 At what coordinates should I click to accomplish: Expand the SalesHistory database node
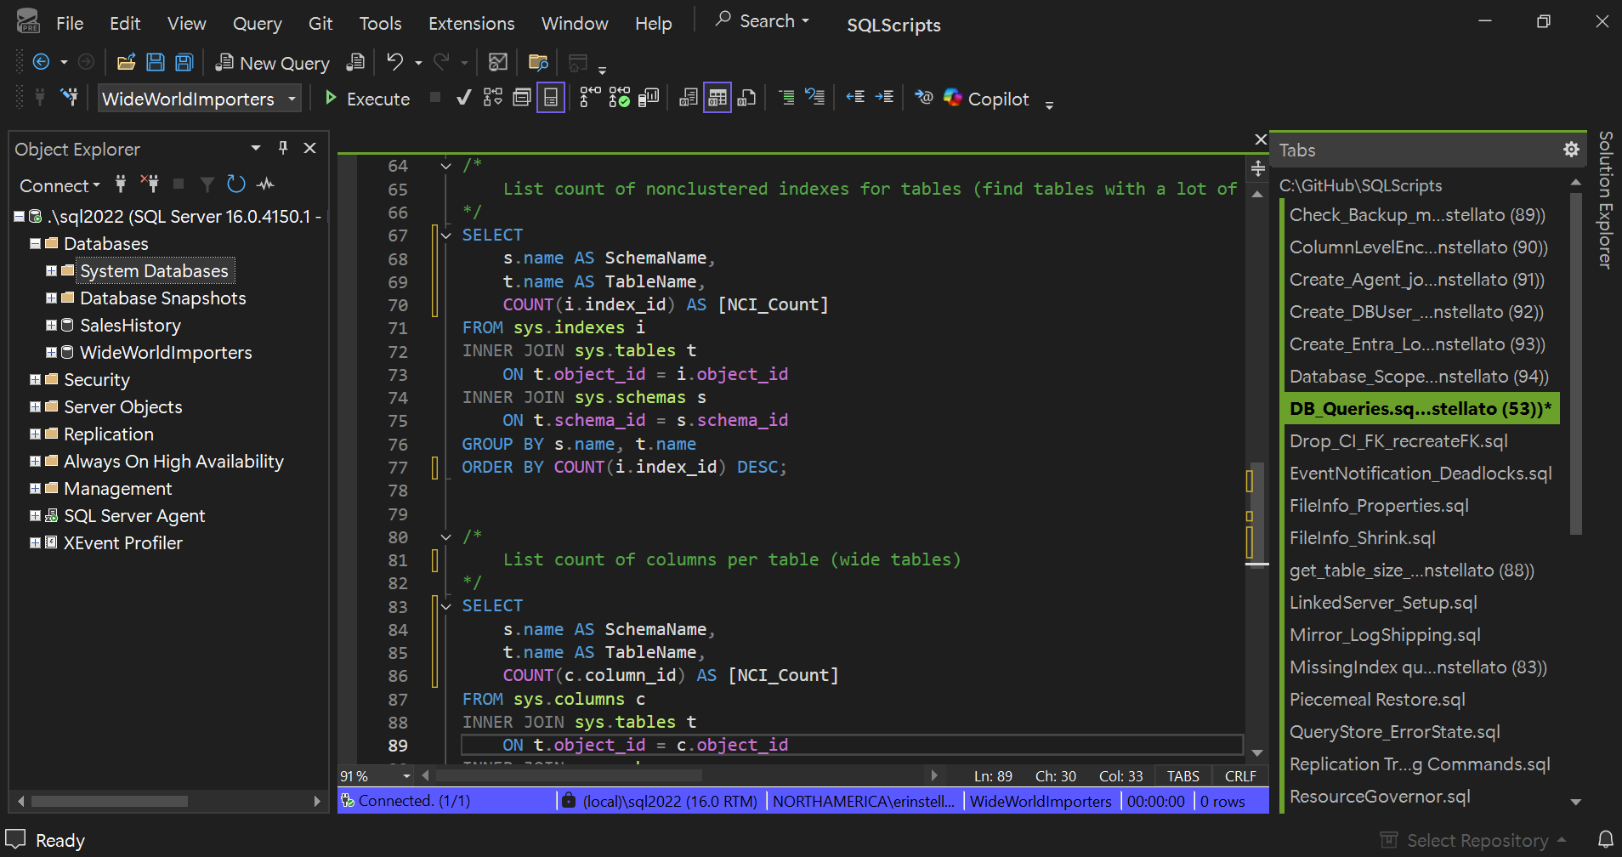click(x=51, y=326)
